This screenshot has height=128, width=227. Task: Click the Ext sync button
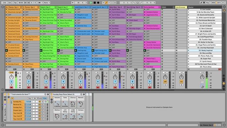(10, 2)
